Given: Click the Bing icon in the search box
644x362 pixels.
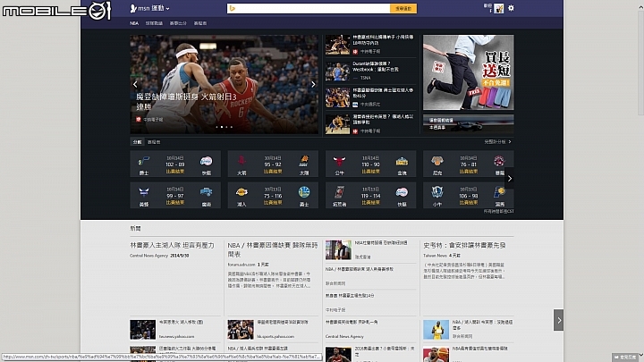Looking at the screenshot, I should pyautogui.click(x=233, y=9).
